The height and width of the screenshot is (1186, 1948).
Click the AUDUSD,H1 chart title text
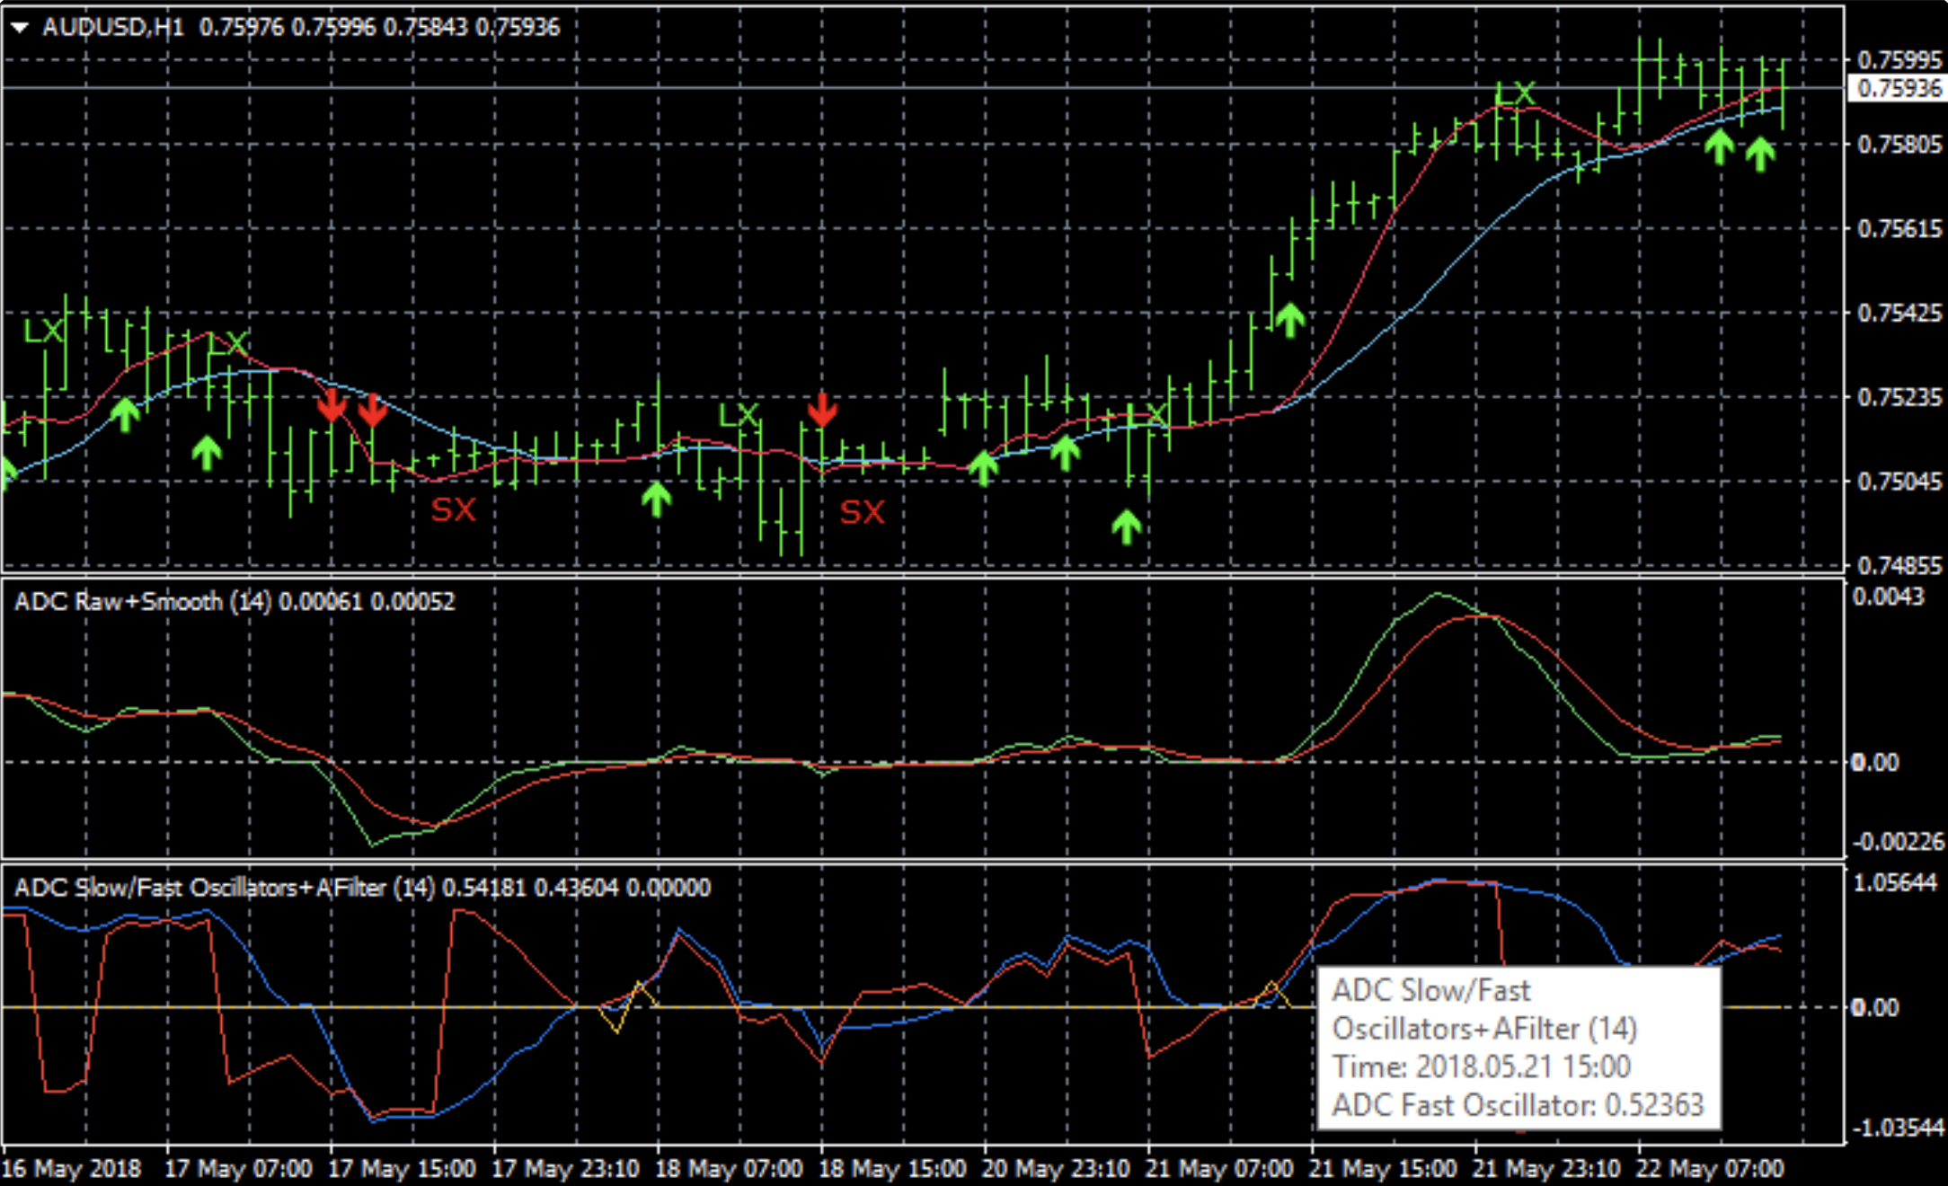click(113, 27)
